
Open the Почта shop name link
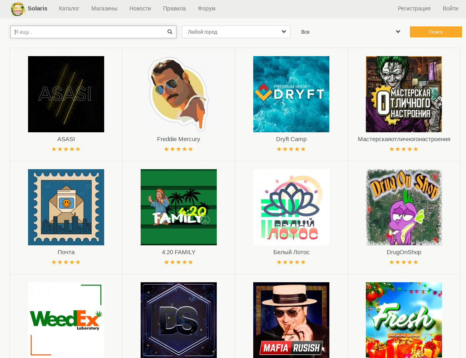pos(66,252)
